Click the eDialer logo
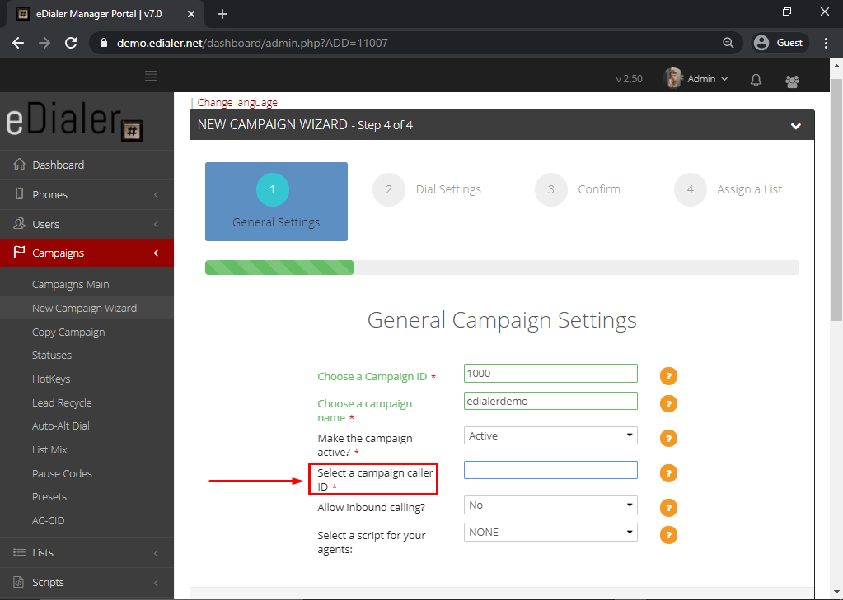The height and width of the screenshot is (600, 843). (75, 121)
